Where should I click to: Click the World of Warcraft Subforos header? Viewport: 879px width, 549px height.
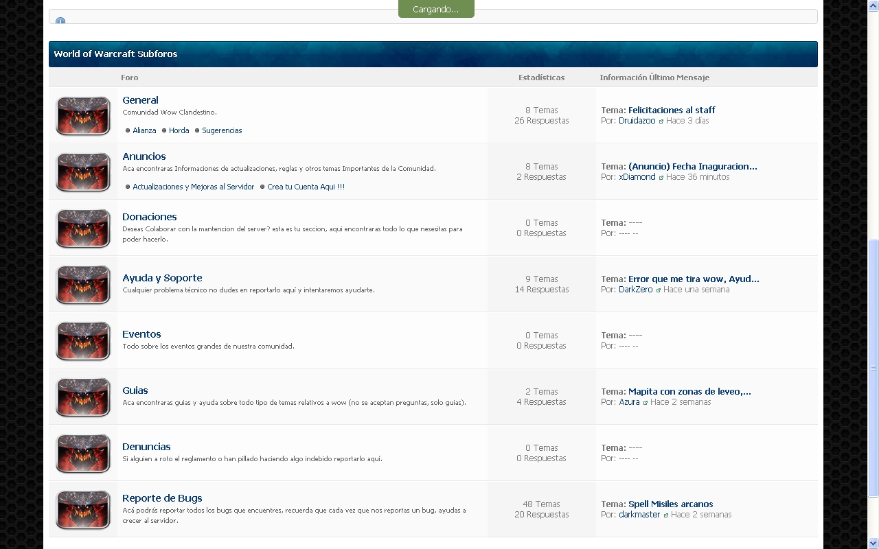pos(433,54)
